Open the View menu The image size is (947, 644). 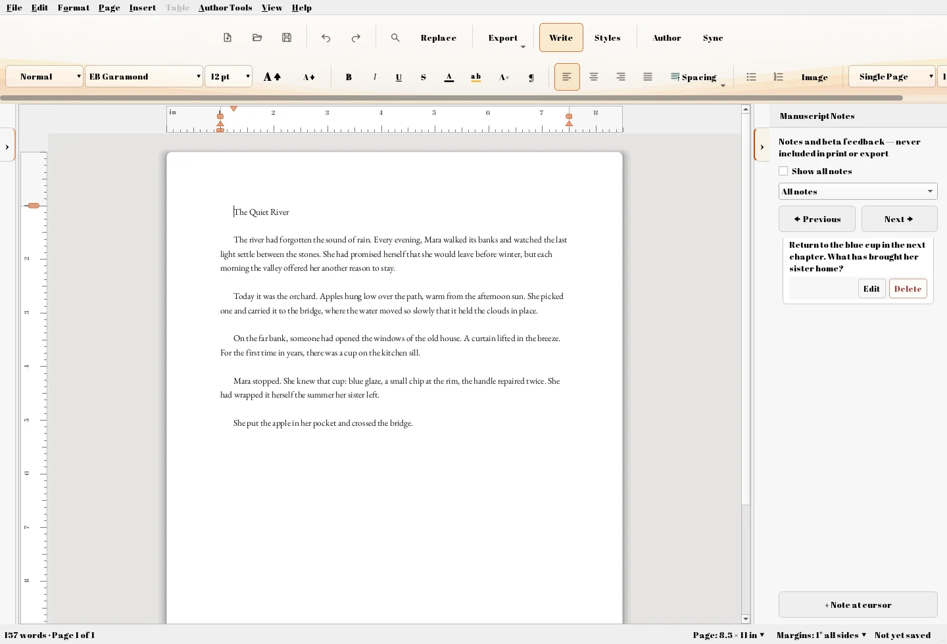272,8
